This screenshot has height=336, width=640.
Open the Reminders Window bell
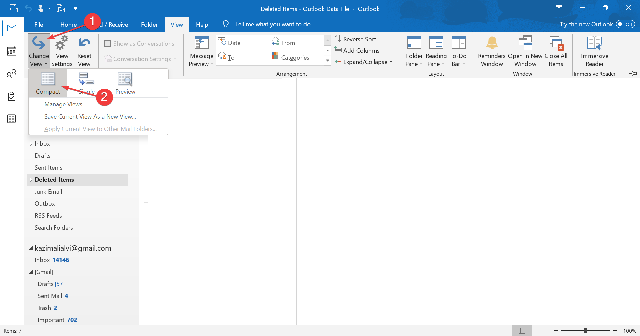tap(492, 51)
